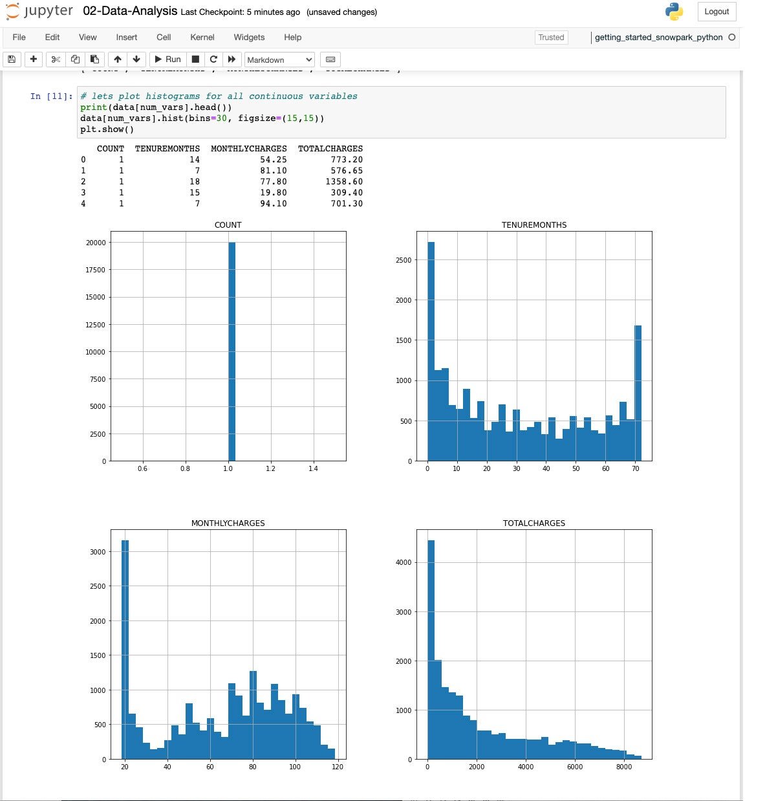Viewport: 776px width, 801px height.
Task: Copy selected cells using toolbar icon
Action: [x=75, y=60]
